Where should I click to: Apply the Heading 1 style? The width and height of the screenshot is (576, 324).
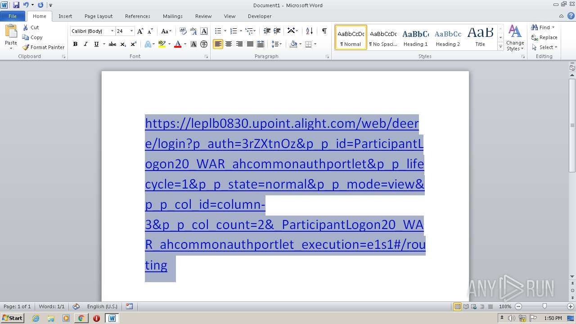(415, 38)
